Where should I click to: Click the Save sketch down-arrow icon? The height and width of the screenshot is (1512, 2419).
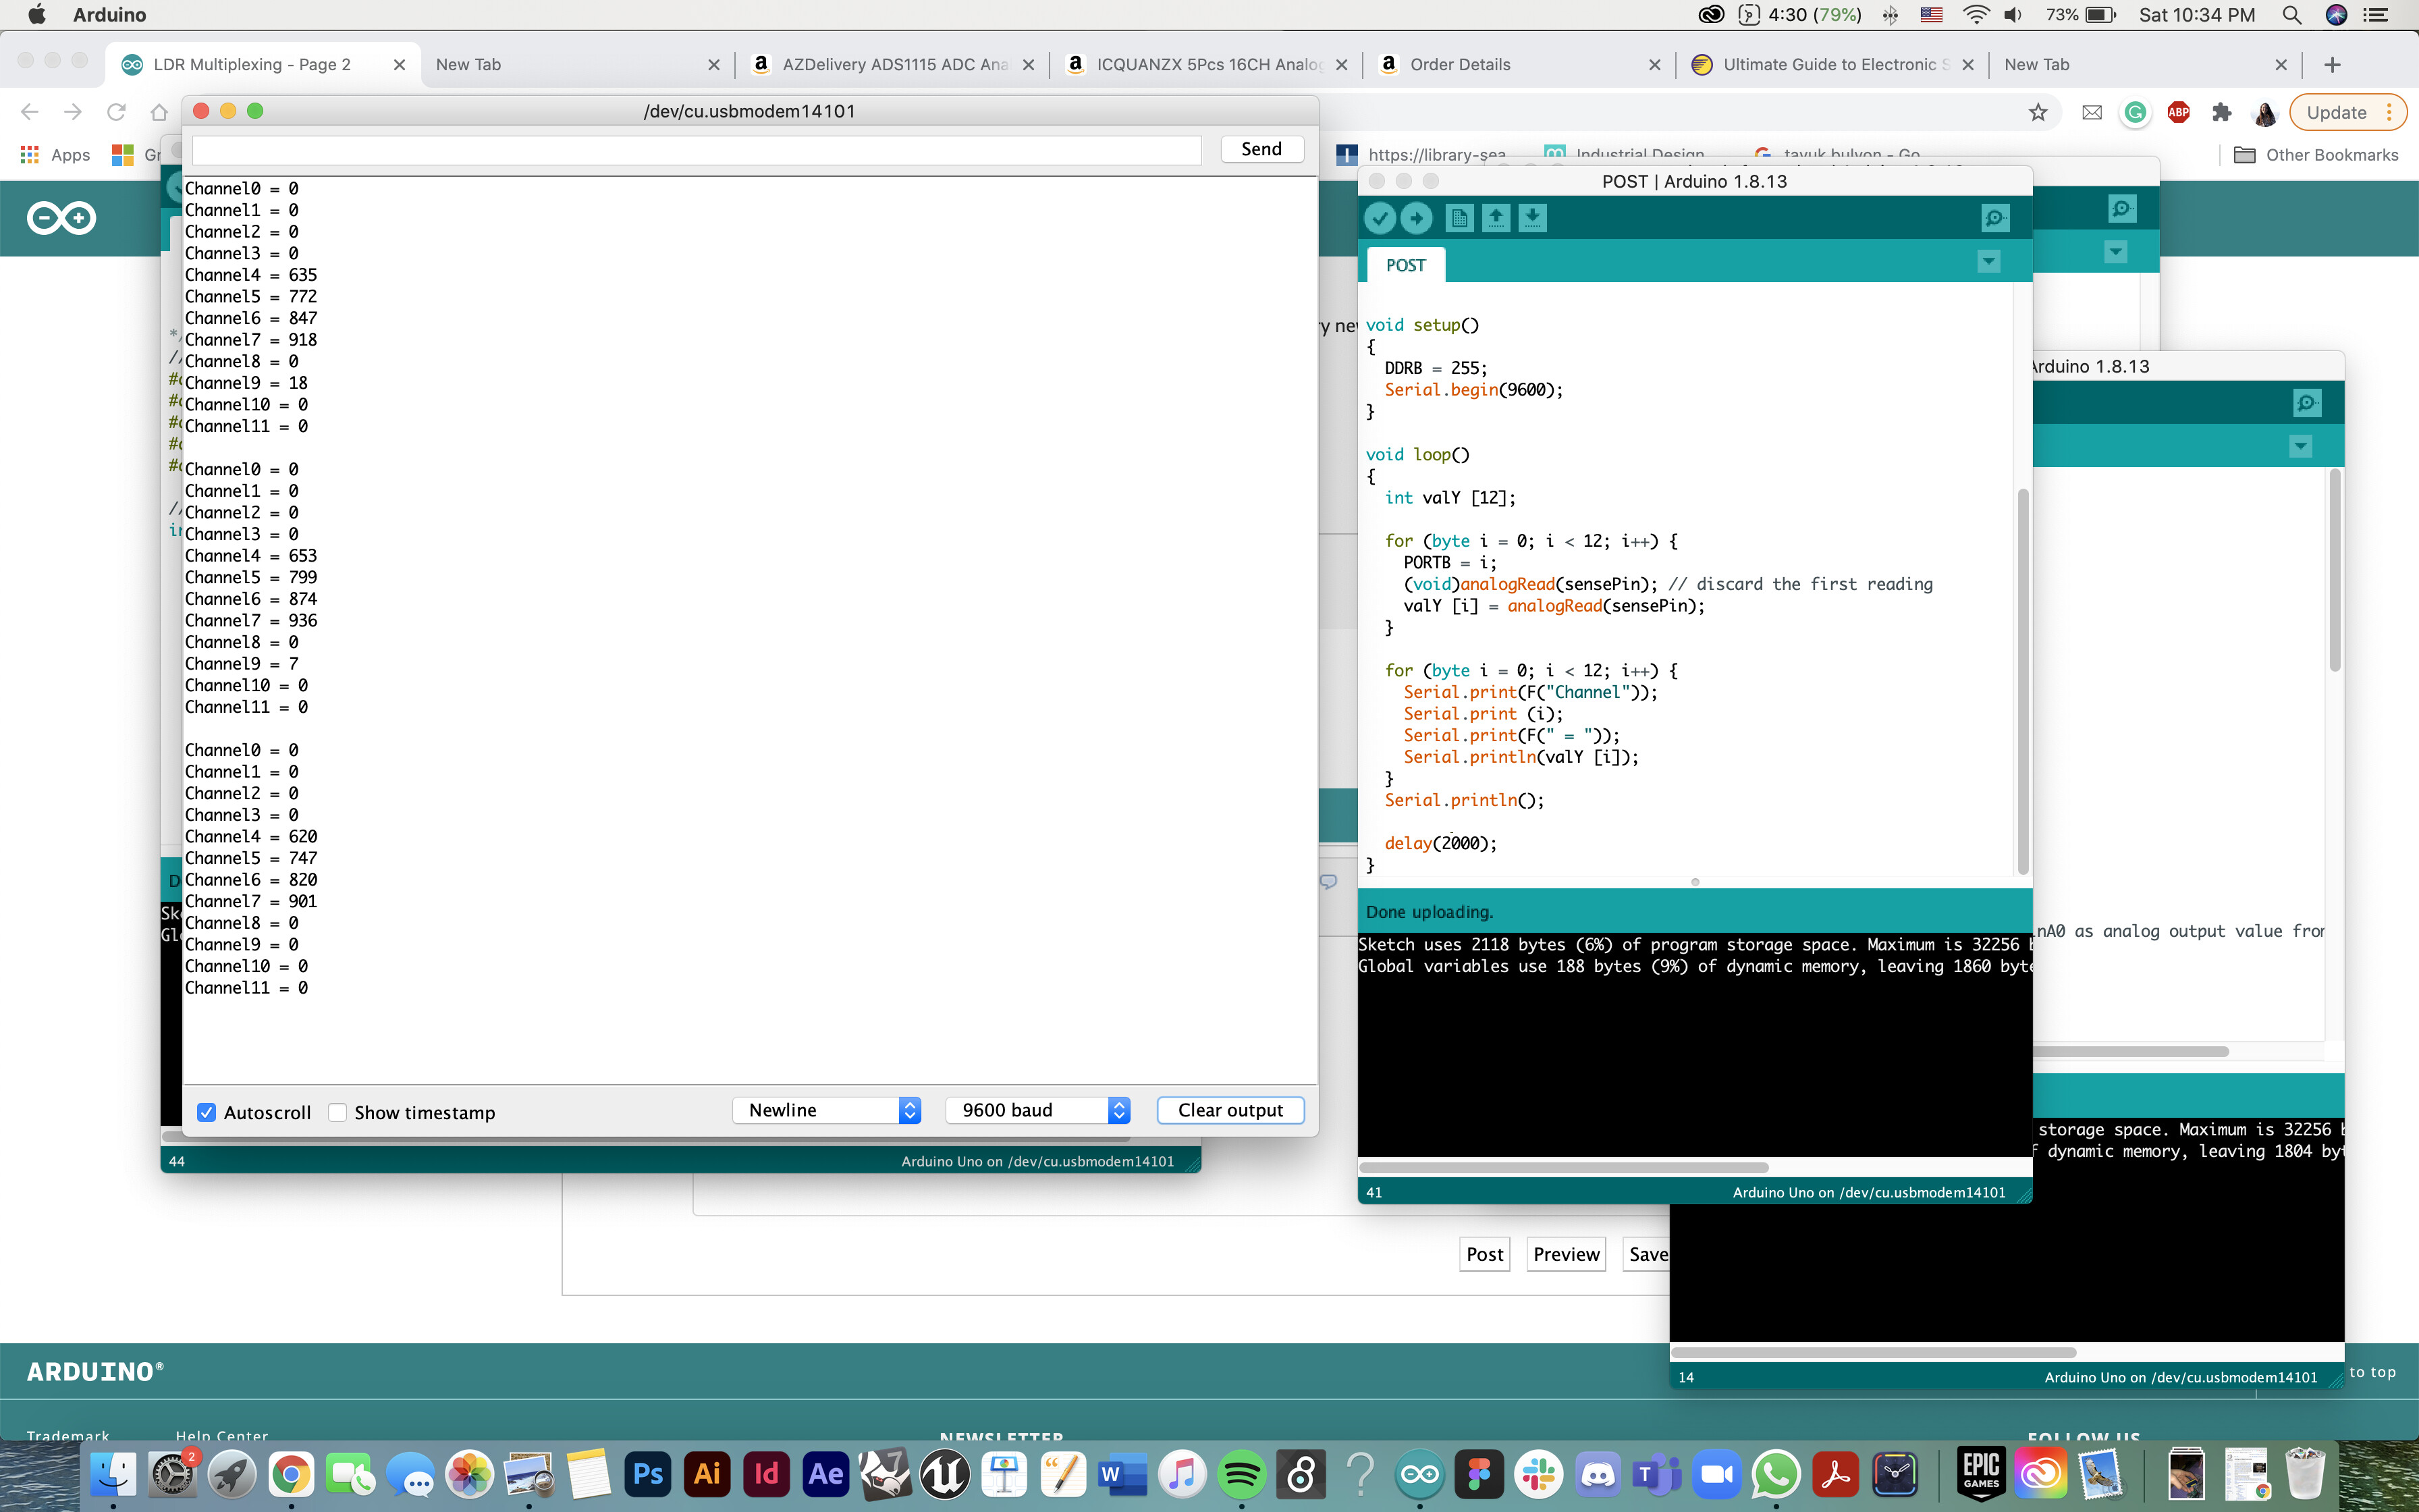1532,218
